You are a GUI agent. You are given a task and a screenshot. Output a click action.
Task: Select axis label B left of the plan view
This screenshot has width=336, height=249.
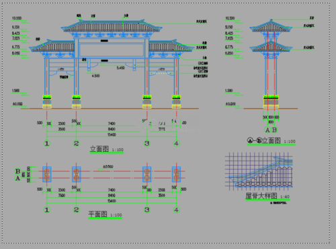[x=17, y=171]
